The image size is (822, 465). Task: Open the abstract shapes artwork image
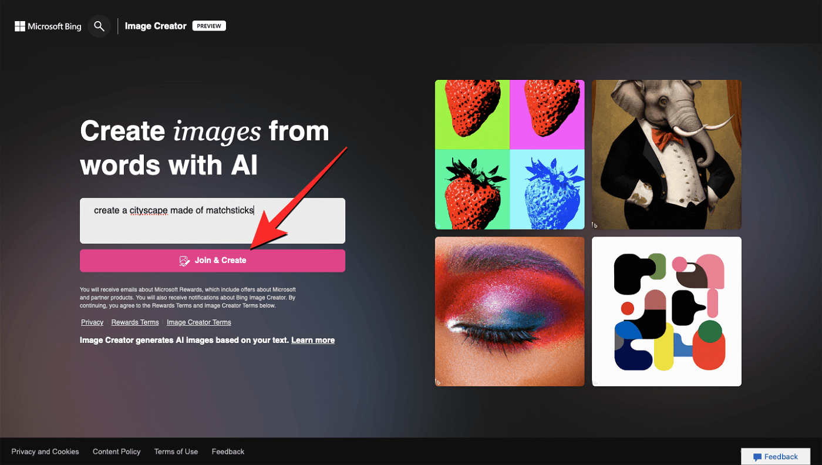tap(666, 311)
